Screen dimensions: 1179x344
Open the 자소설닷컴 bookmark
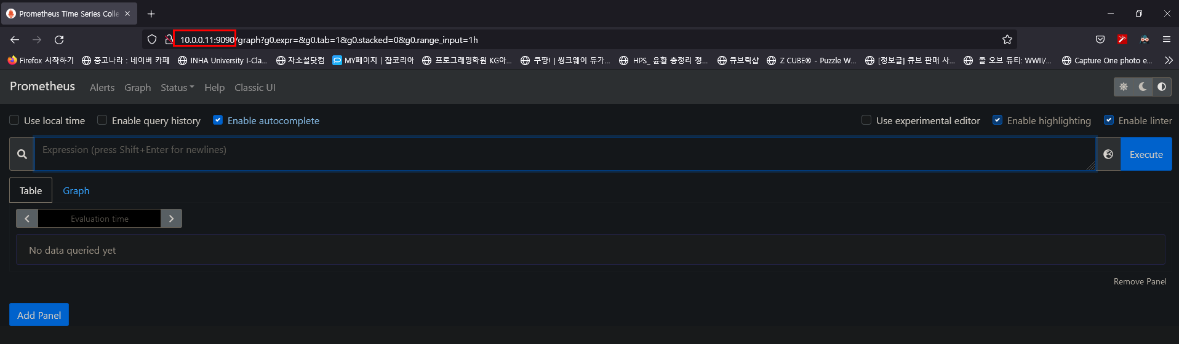click(x=300, y=60)
